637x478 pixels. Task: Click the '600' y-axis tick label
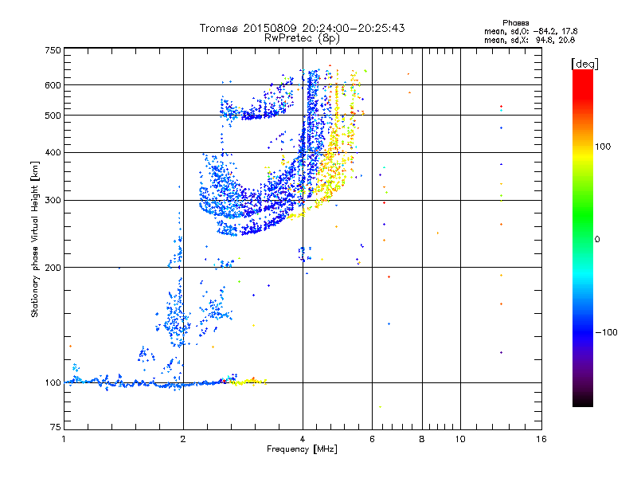click(x=53, y=85)
